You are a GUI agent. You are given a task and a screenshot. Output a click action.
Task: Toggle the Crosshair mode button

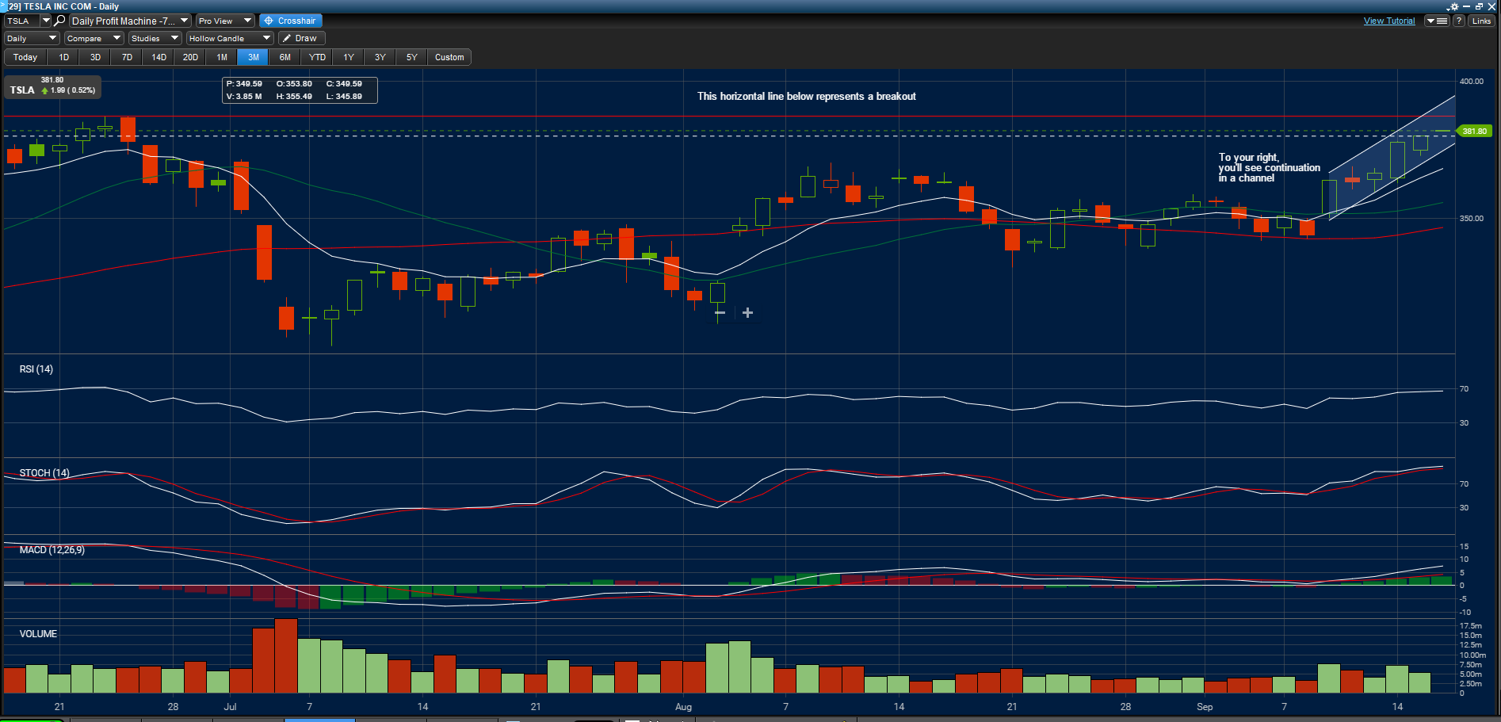pos(290,21)
